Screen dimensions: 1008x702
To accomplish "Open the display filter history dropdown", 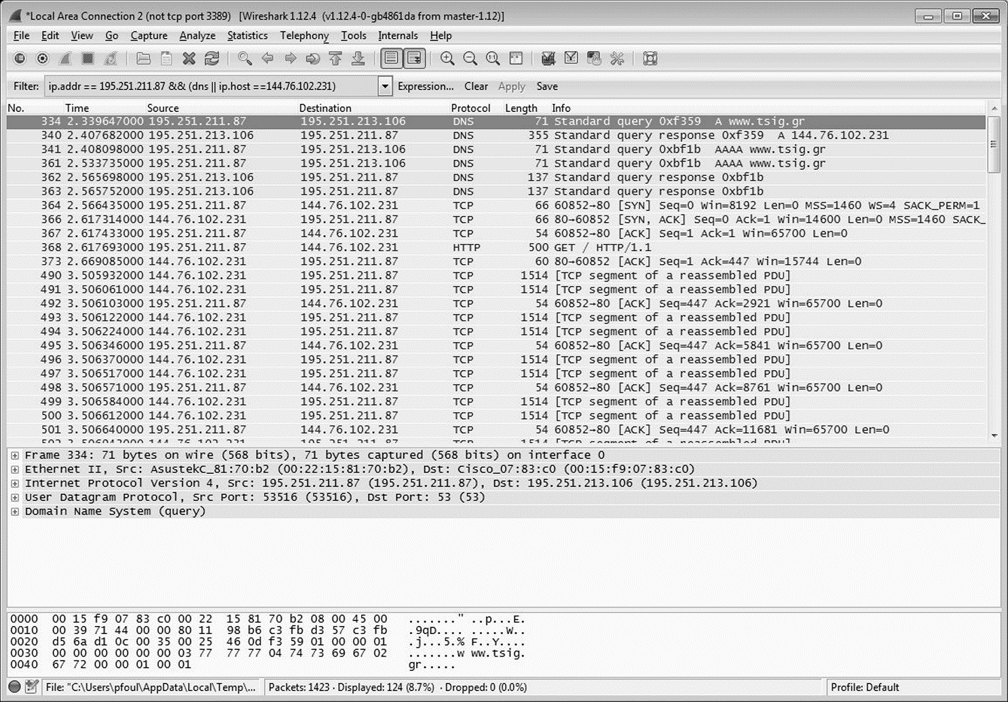I will [385, 86].
